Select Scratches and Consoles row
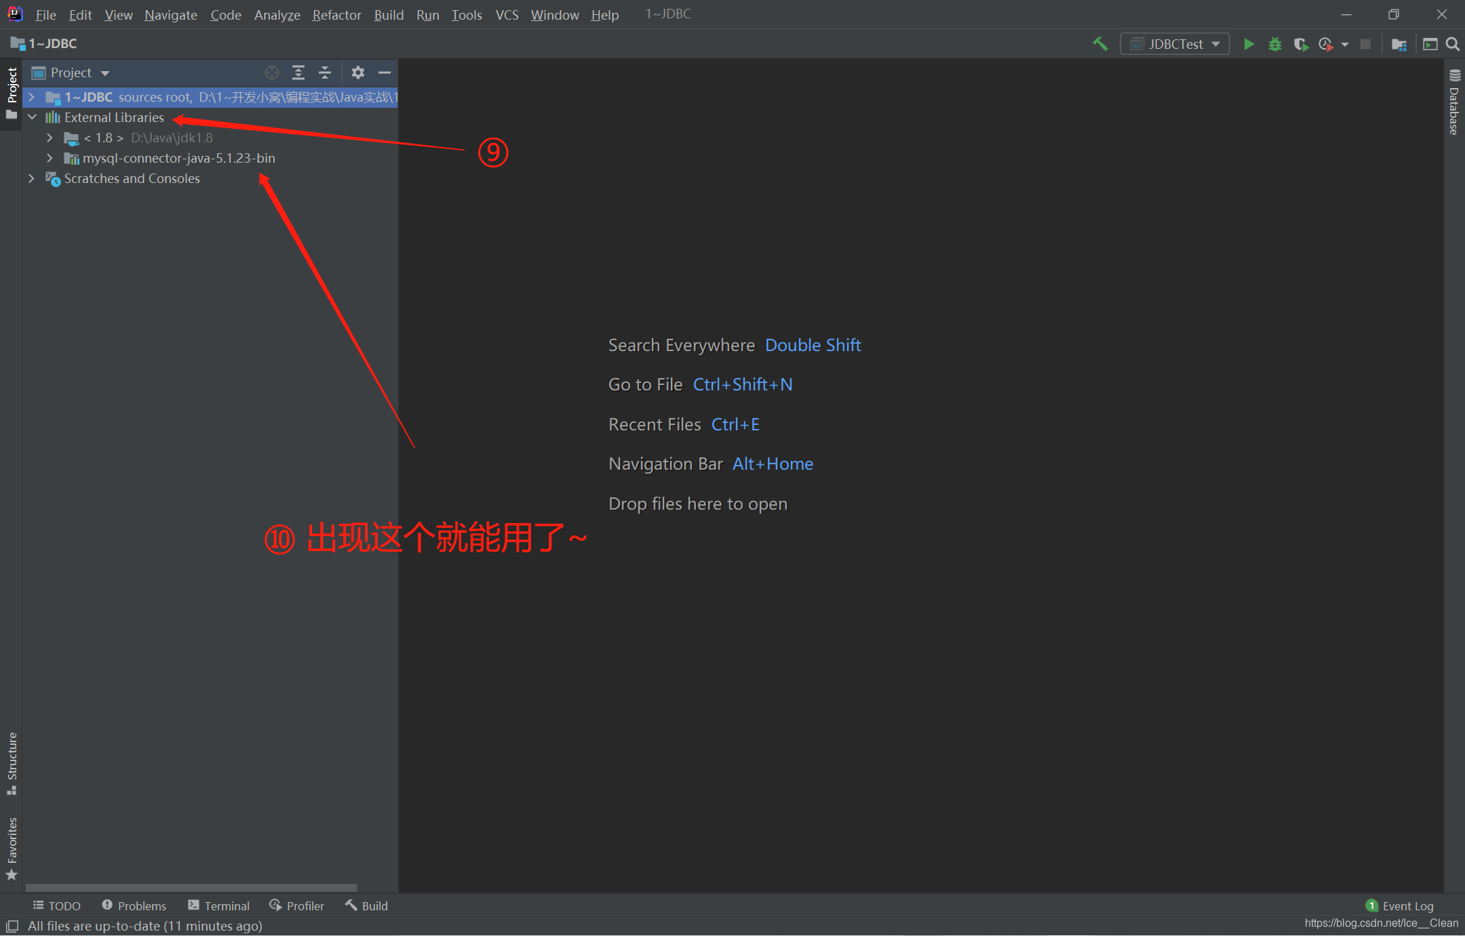 click(210, 178)
